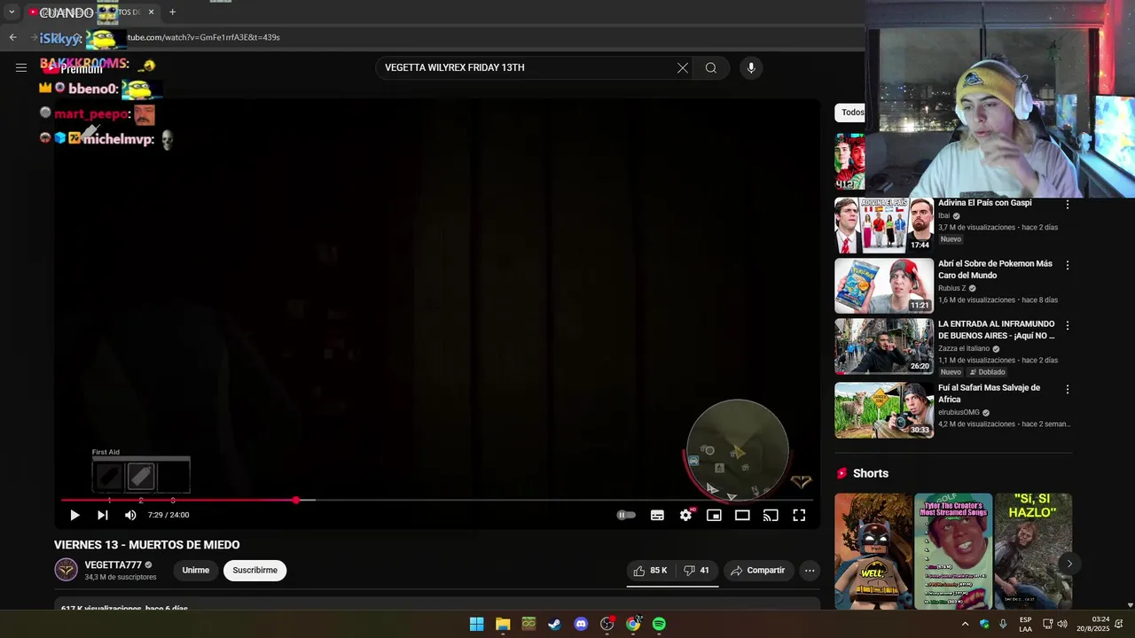Open the taskbar volume control
The height and width of the screenshot is (638, 1135).
coord(1061,624)
